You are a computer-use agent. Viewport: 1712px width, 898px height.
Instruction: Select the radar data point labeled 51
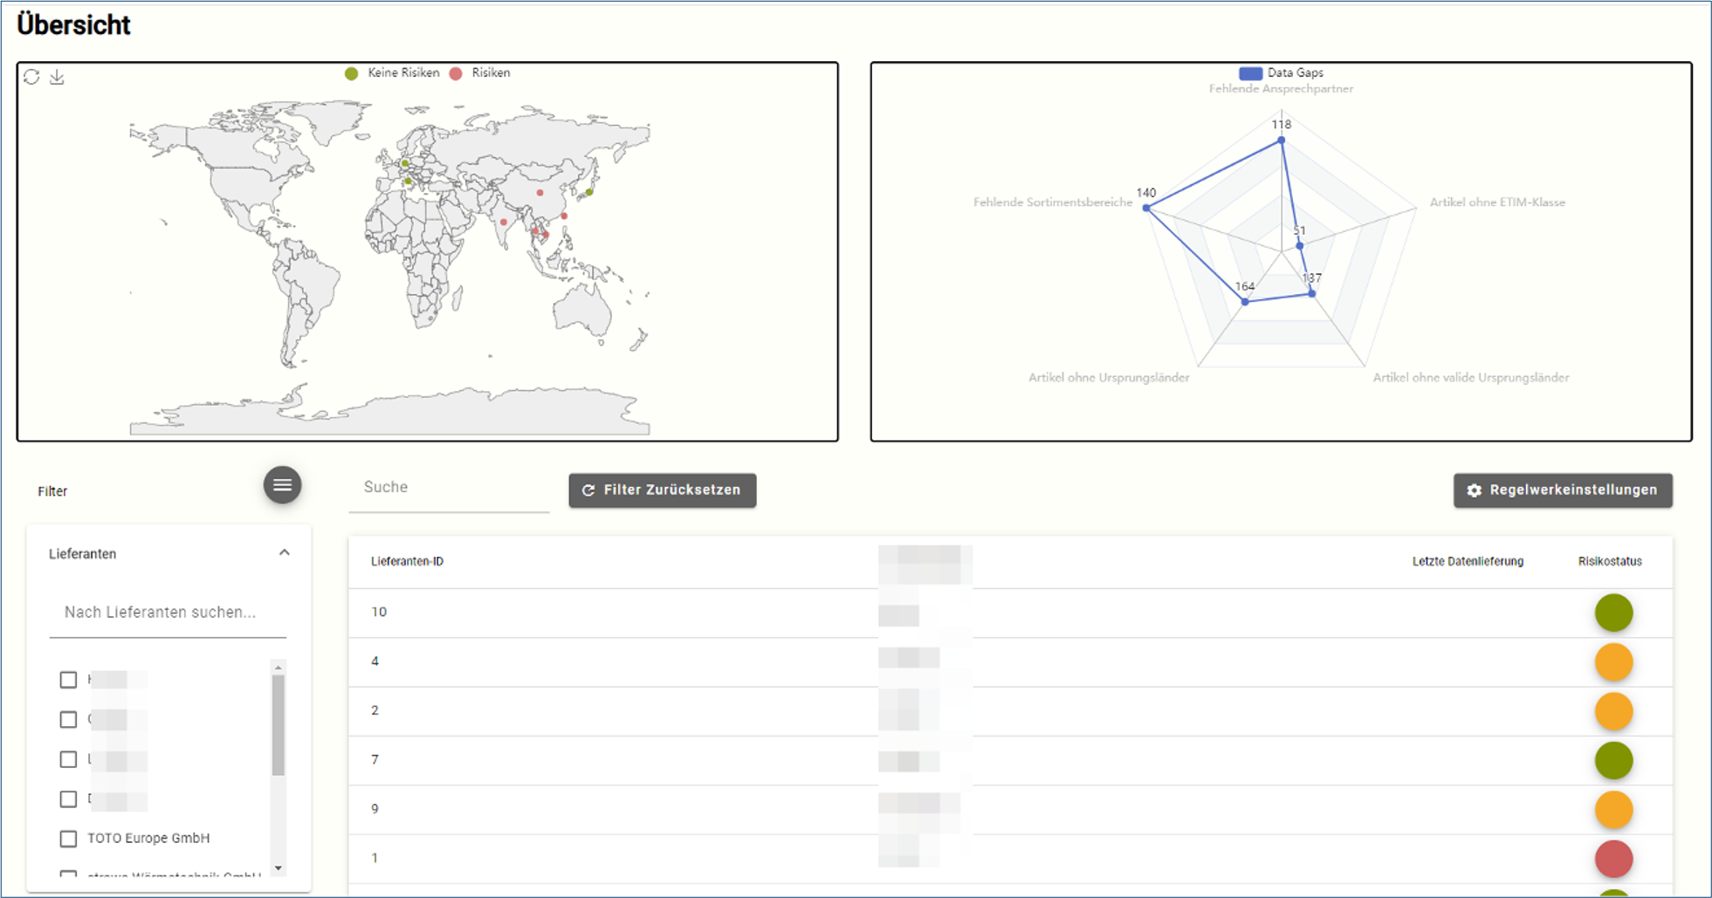click(1300, 246)
